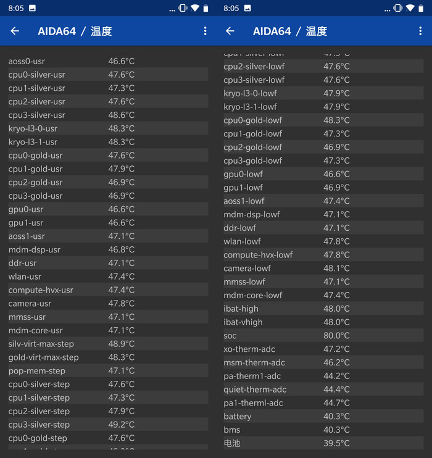Select the mdm-core-usr row
This screenshot has width=432, height=458.
point(108,330)
